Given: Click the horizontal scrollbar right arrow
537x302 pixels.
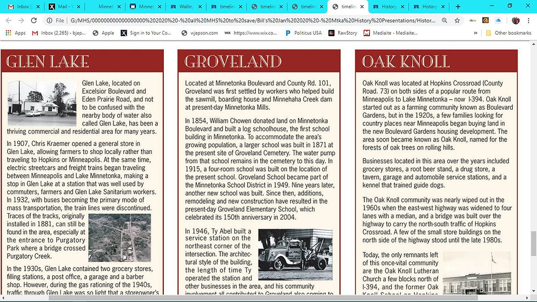Looking at the screenshot, I should pos(527,298).
